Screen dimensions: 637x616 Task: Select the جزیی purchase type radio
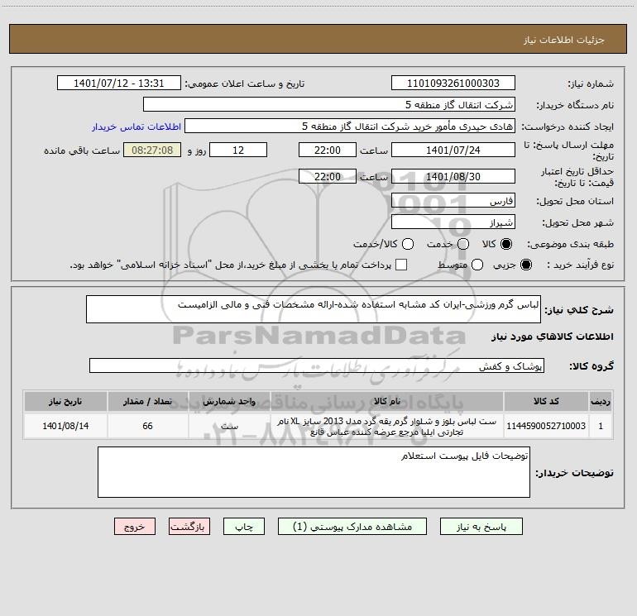pyautogui.click(x=526, y=265)
